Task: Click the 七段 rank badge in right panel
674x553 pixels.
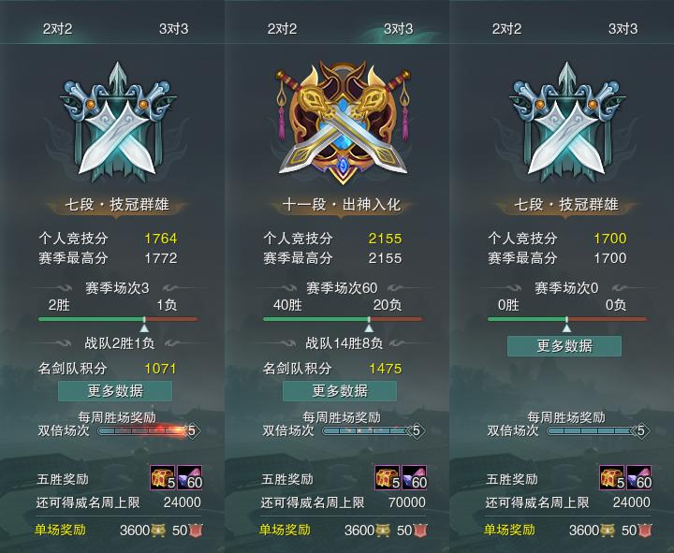Action: [x=566, y=123]
